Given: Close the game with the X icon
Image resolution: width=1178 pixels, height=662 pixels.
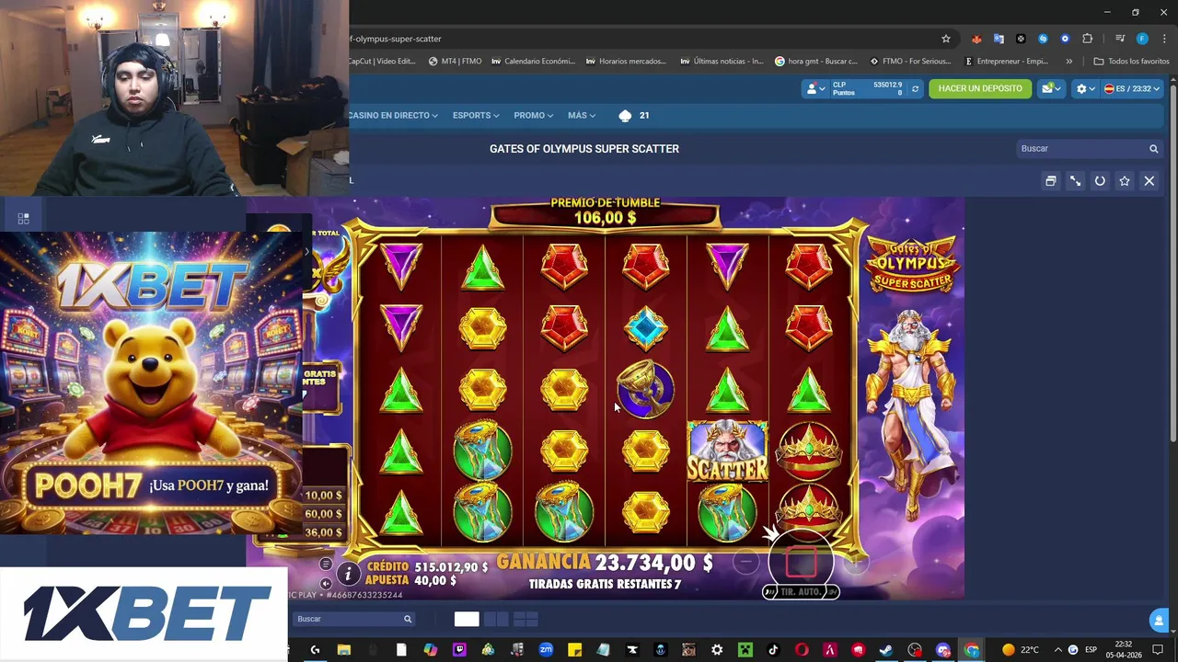Looking at the screenshot, I should click(1149, 181).
